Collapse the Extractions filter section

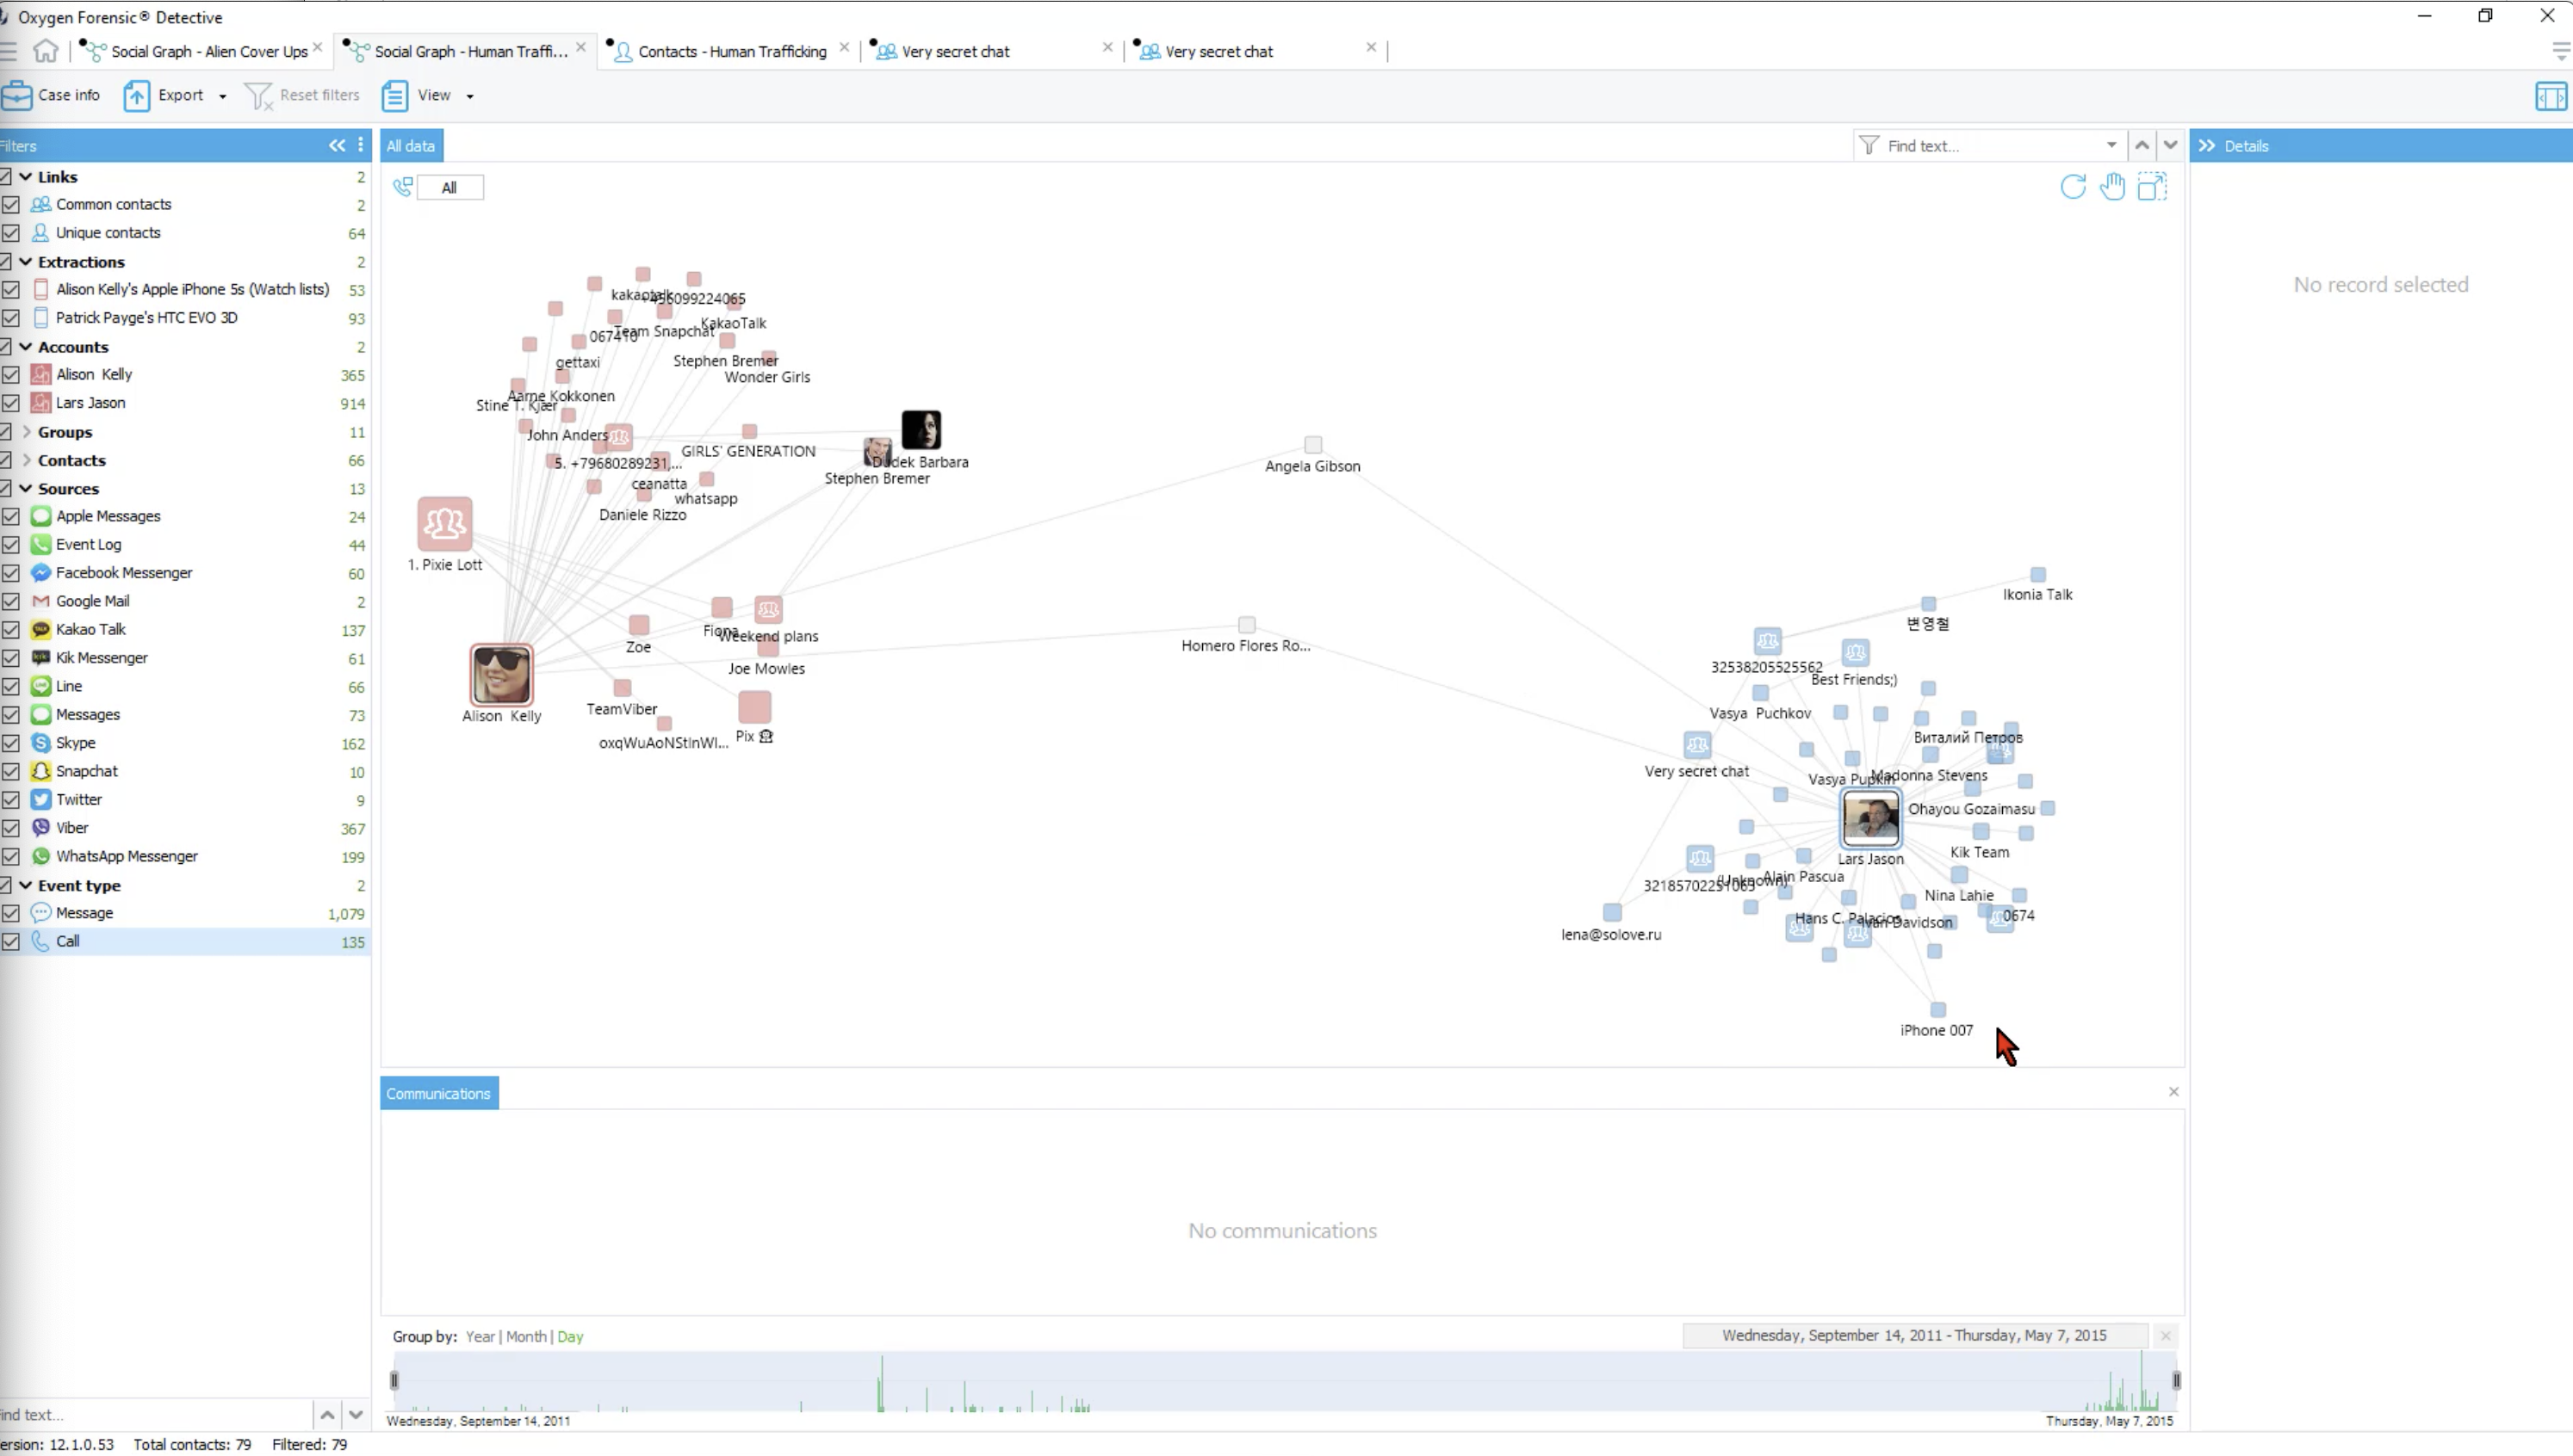coord(26,262)
